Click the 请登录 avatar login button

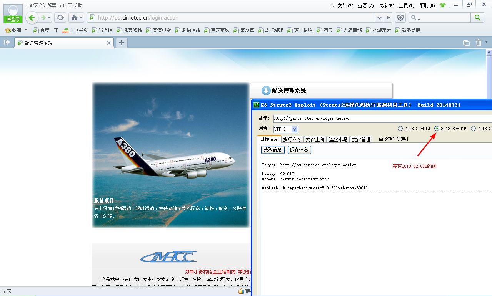point(13,14)
